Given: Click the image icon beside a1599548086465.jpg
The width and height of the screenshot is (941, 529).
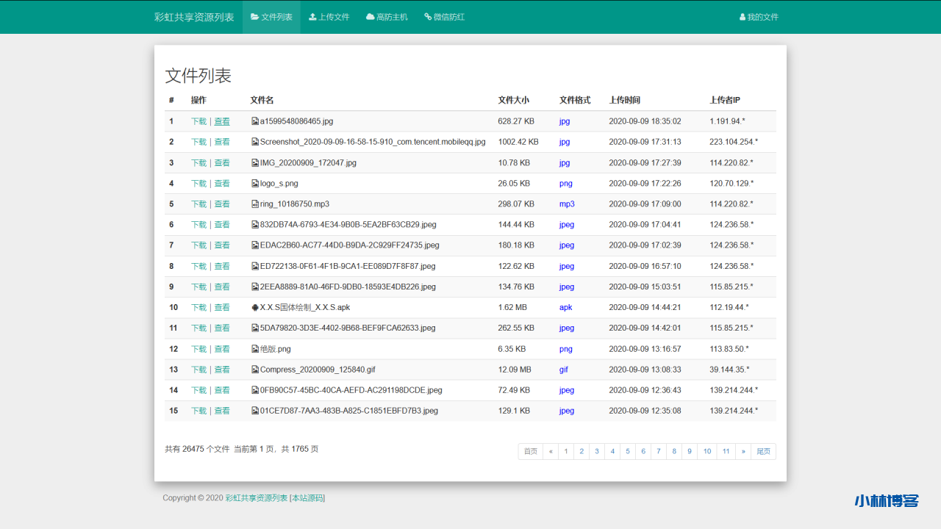Looking at the screenshot, I should (x=255, y=121).
